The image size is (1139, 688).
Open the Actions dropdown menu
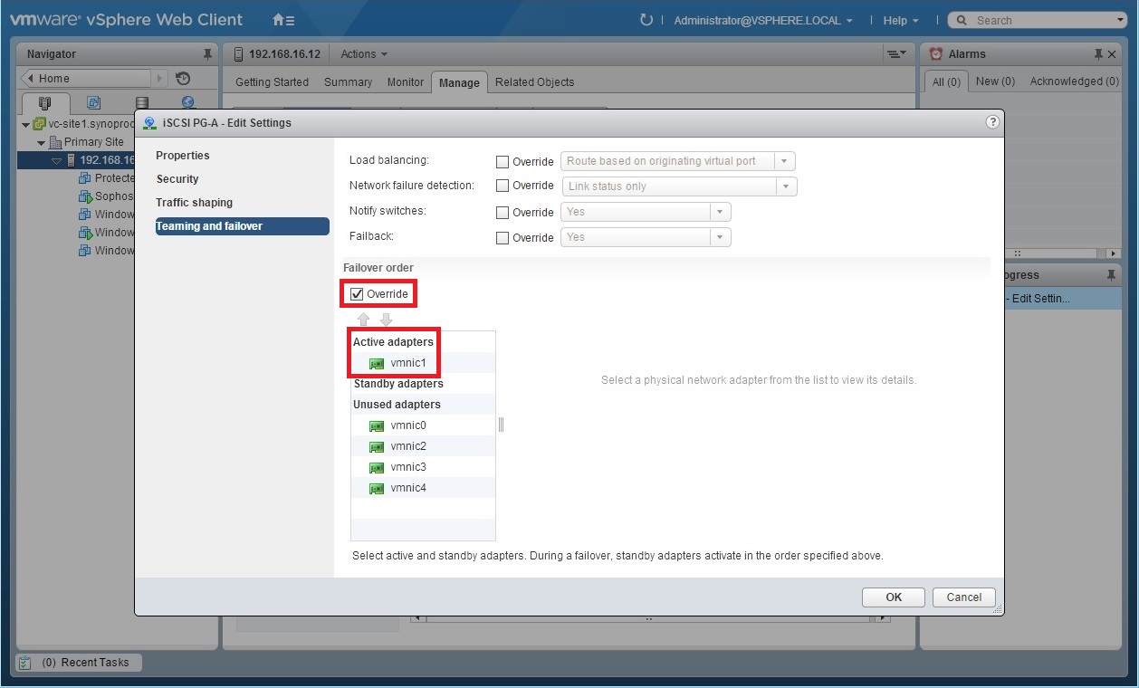(362, 53)
